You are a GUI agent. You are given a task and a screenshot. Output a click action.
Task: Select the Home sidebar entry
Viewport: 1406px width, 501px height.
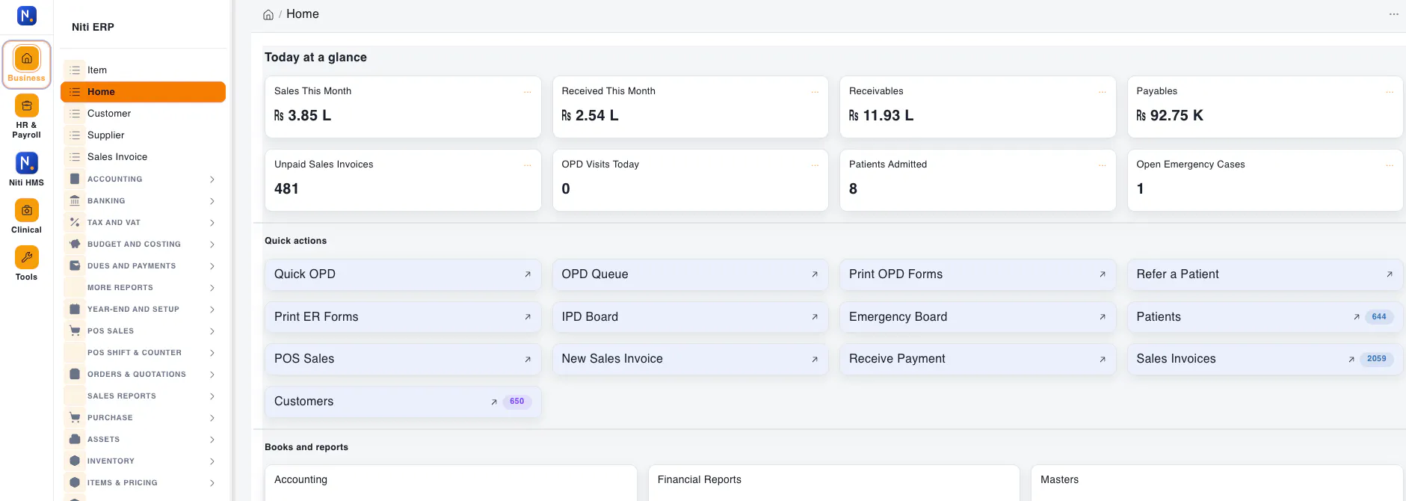(x=143, y=92)
